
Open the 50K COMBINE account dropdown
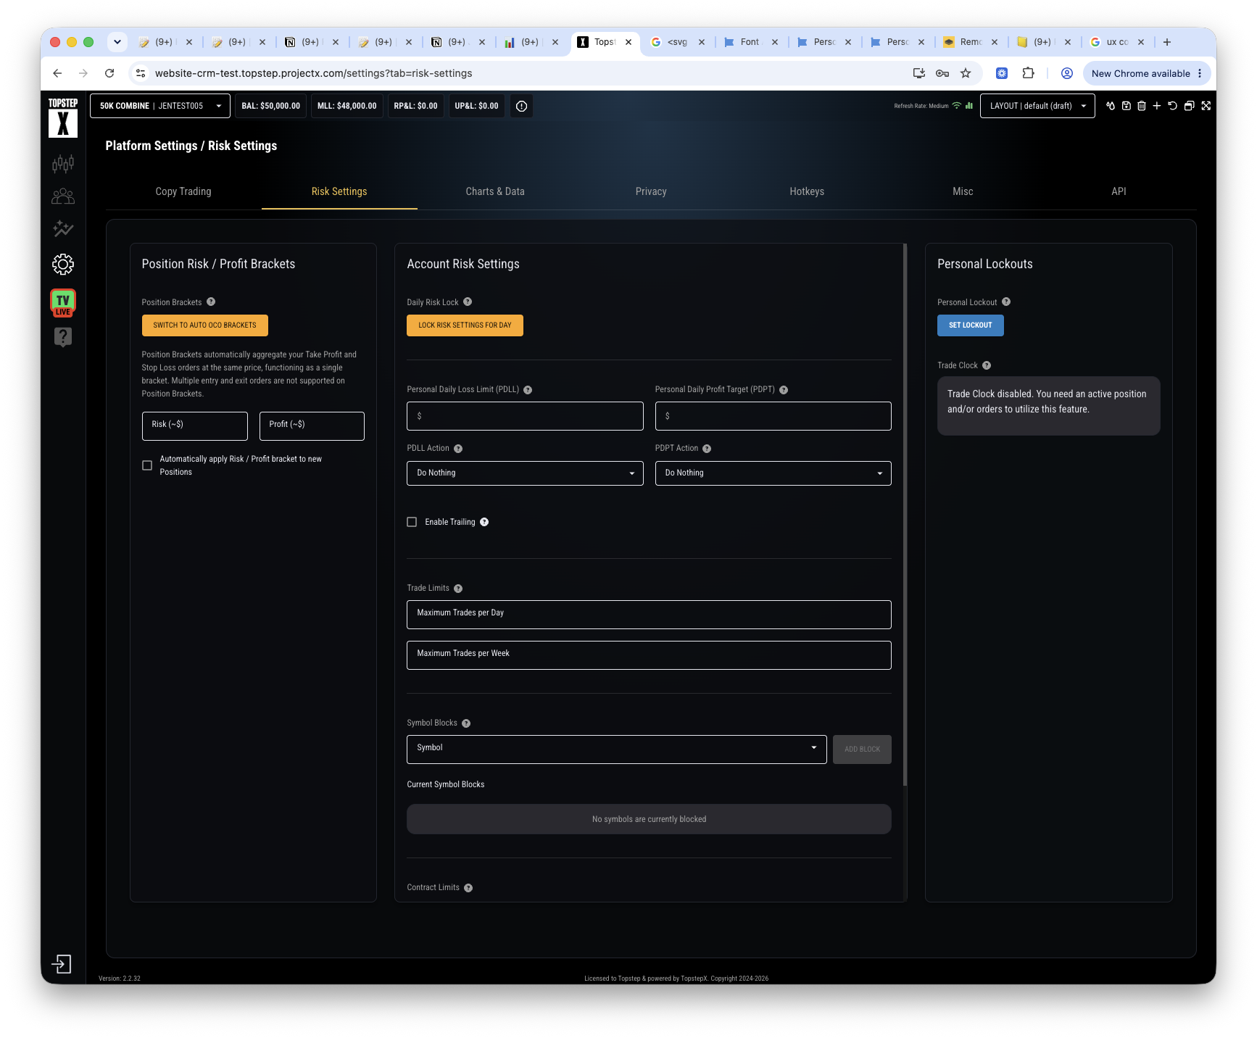[160, 106]
